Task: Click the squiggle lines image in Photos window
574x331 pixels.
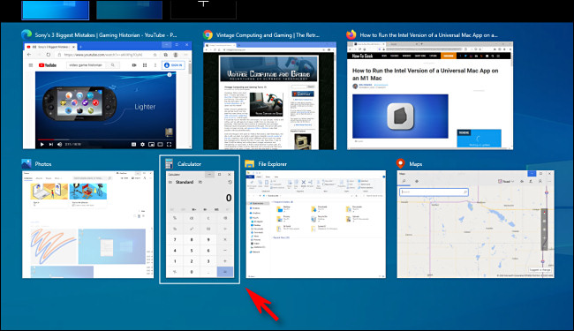Action: 54,246
